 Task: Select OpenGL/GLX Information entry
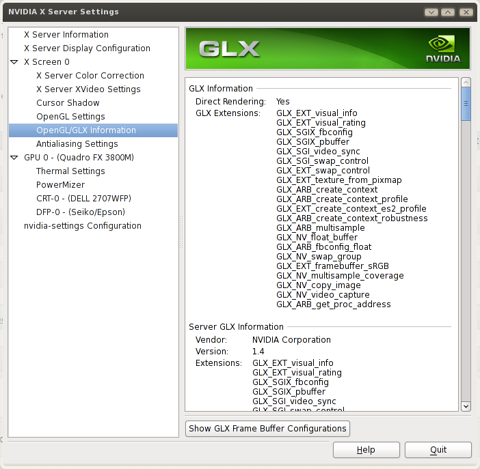pyautogui.click(x=93, y=130)
